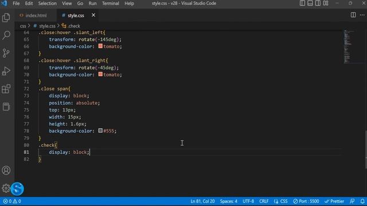Open the File menu
The image size is (367, 206).
tap(16, 3)
